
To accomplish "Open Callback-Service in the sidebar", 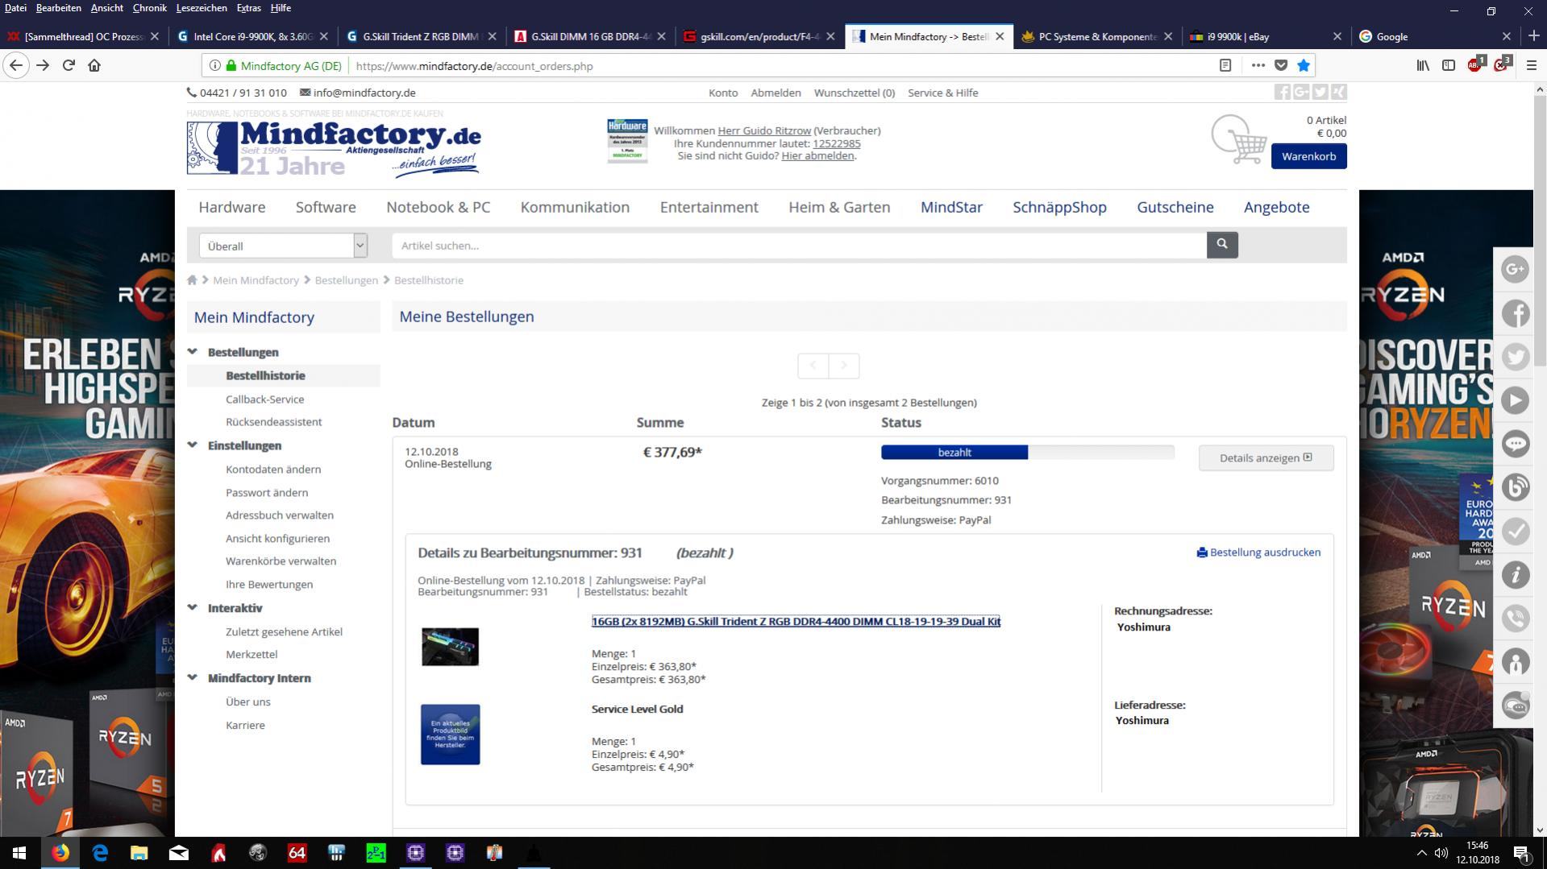I will 264,399.
